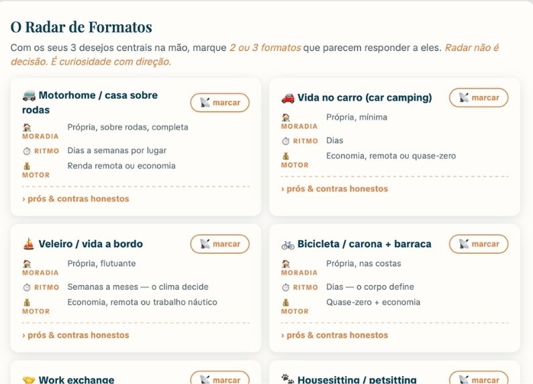This screenshot has height=384, width=533.
Task: Toggle marcar on the Motorhome card
Action: click(220, 103)
